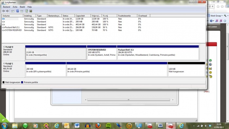Image resolution: width=229 pixels, height=129 pixels.
Task: Open Windows Media Player from taskbar
Action: tap(35, 126)
